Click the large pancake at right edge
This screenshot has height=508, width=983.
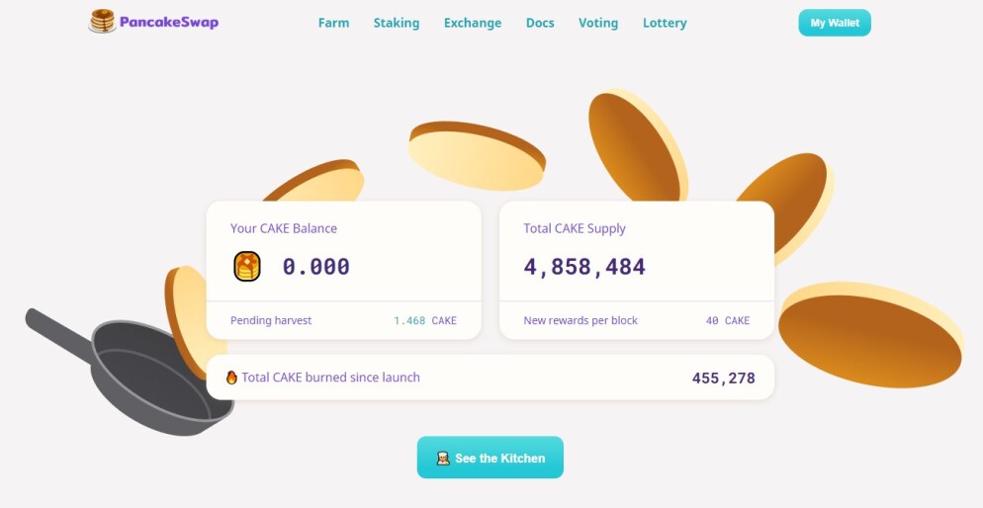click(871, 334)
